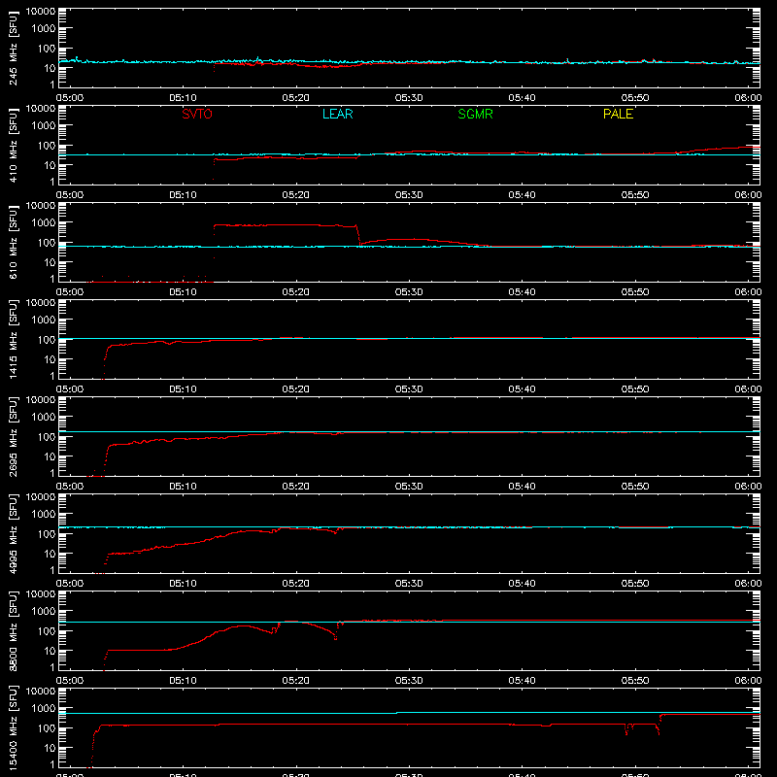Click 05:10 tick label under 245 MHz panel
The width and height of the screenshot is (777, 777).
183,98
